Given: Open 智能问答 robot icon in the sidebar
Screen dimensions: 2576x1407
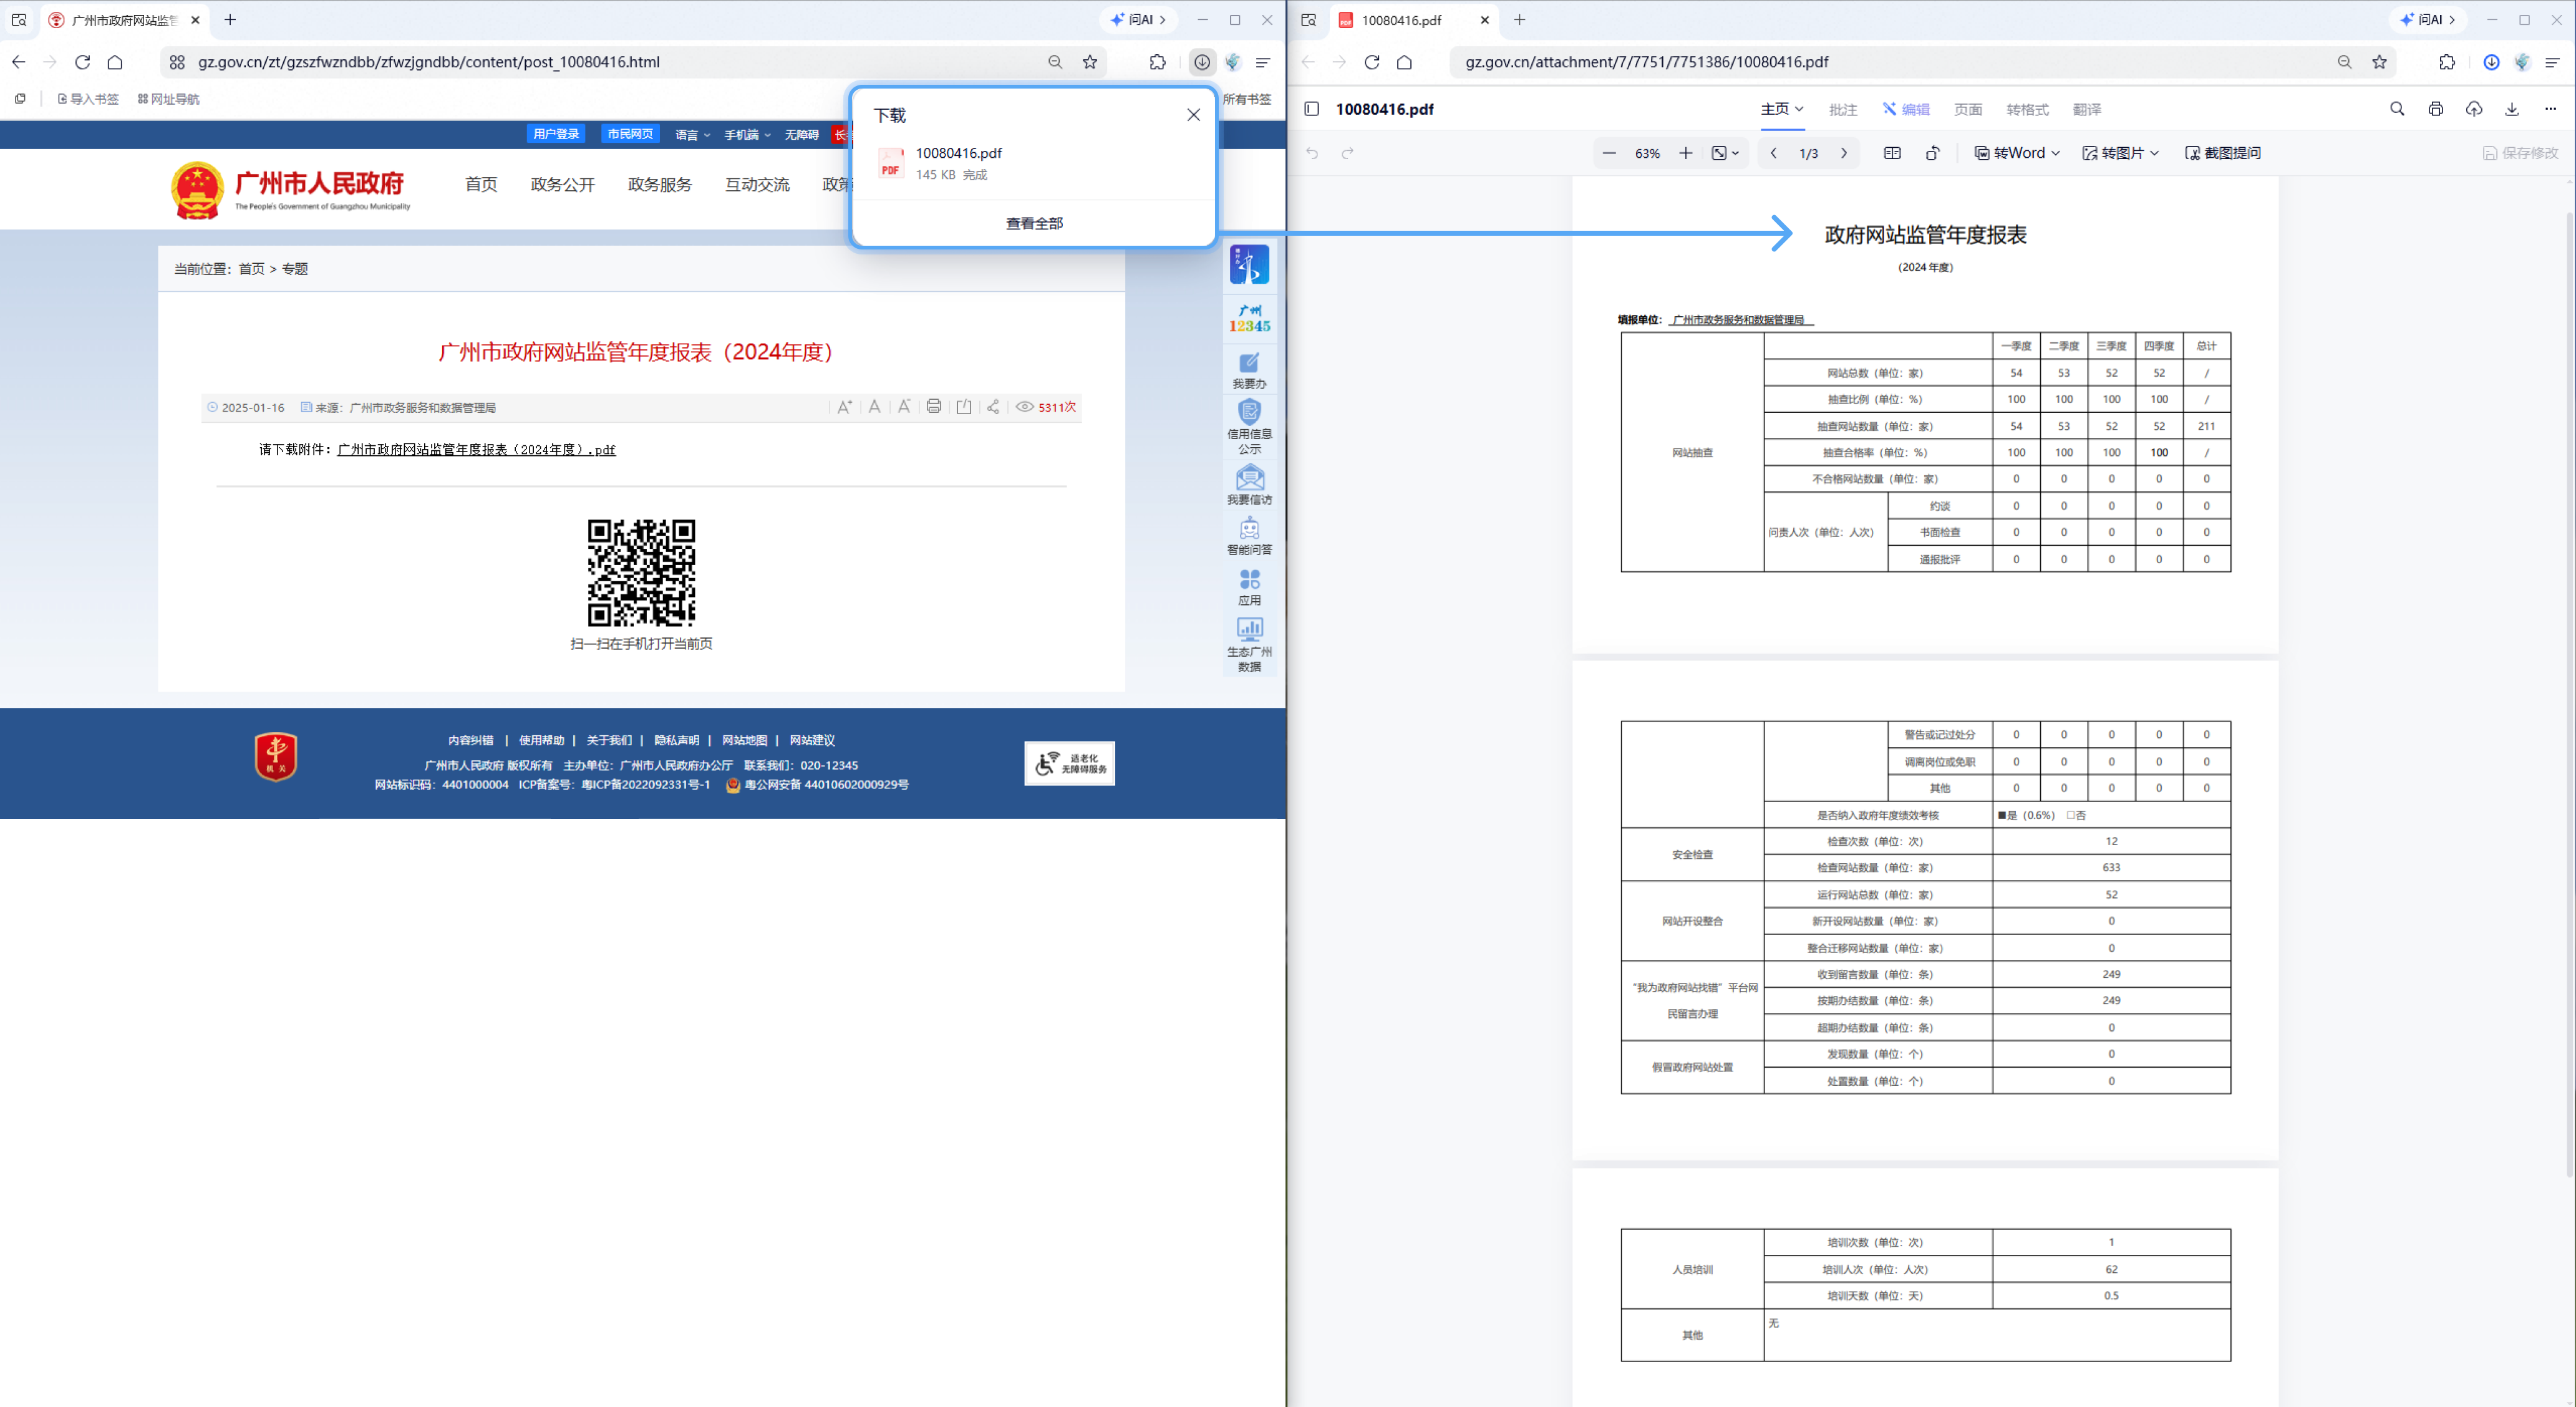Looking at the screenshot, I should point(1249,536).
